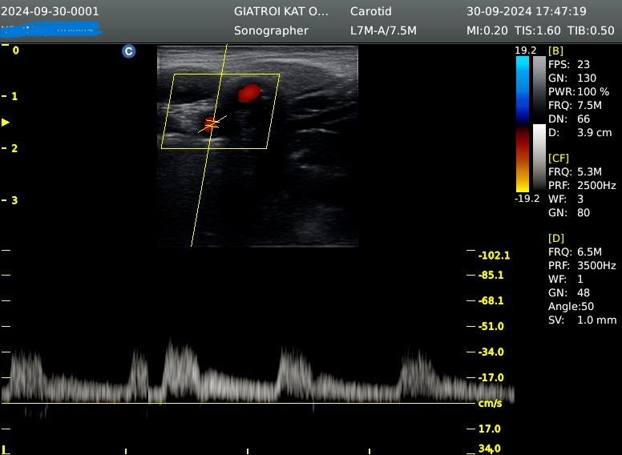Select the SV 1.0 mm parameter
622x455 pixels.
click(x=582, y=320)
